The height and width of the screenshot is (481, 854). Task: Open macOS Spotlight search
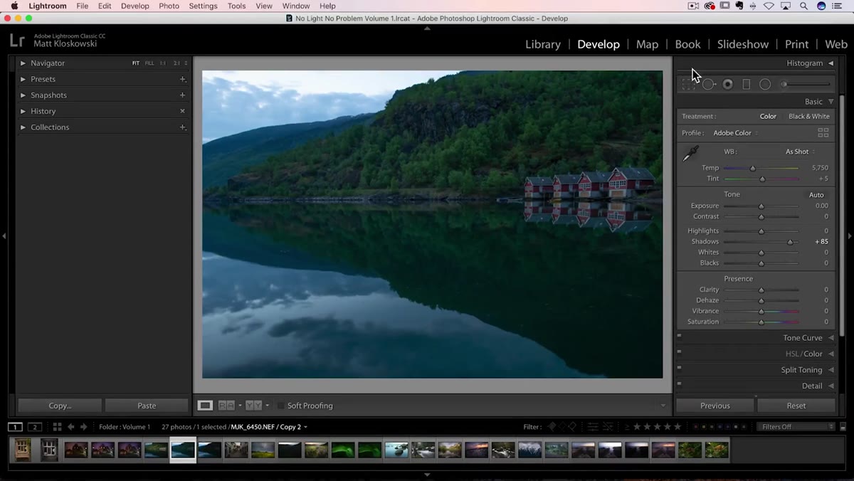pyautogui.click(x=803, y=6)
